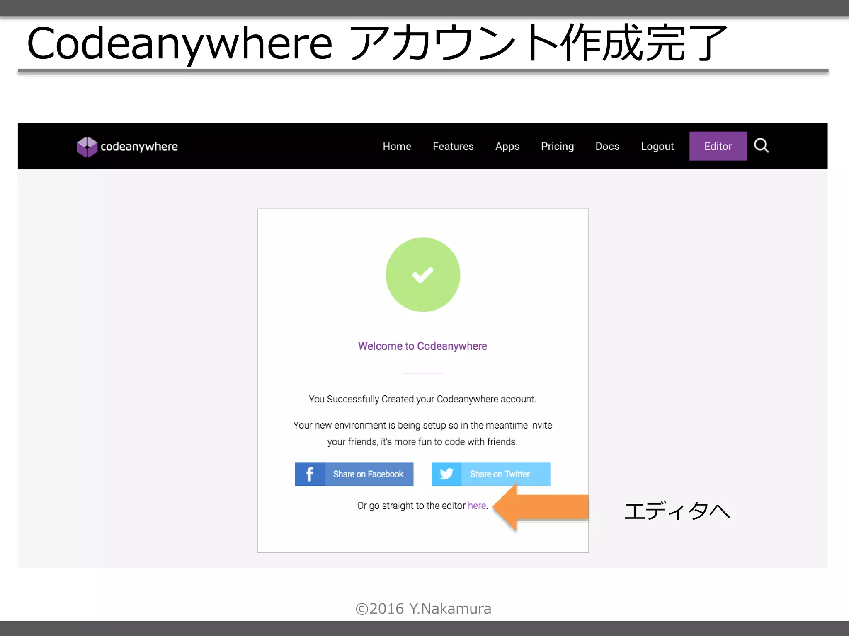Viewport: 849px width, 636px height.
Task: Click the green checkmark success icon
Action: pos(423,275)
